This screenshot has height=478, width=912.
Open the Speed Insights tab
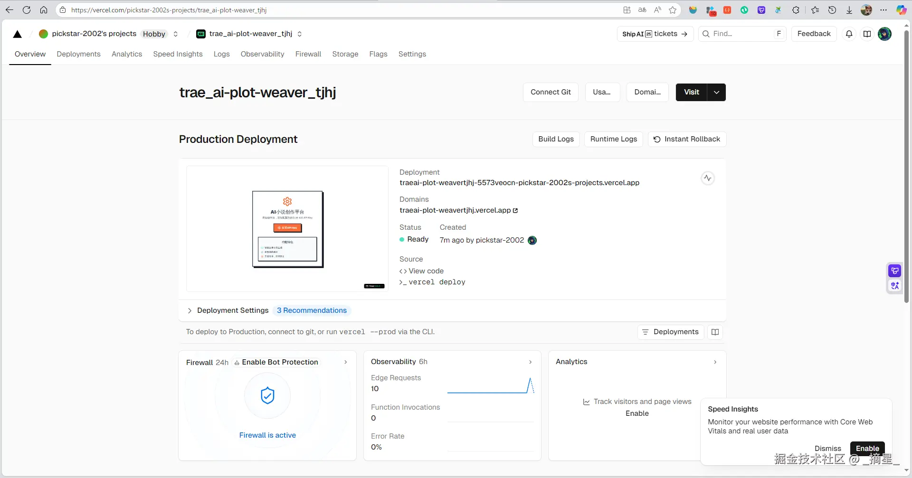click(178, 54)
